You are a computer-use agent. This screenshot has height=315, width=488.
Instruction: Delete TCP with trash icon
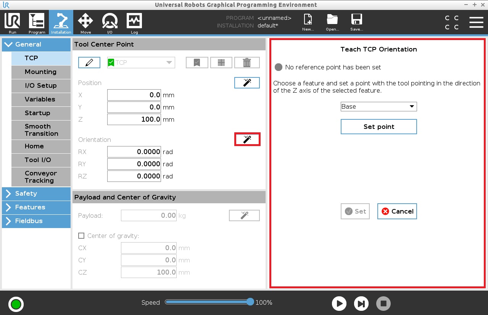[247, 63]
